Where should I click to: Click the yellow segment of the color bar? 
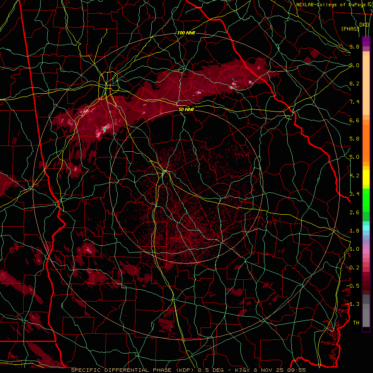(366, 177)
